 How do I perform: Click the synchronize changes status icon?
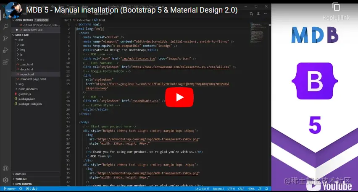click(x=21, y=189)
